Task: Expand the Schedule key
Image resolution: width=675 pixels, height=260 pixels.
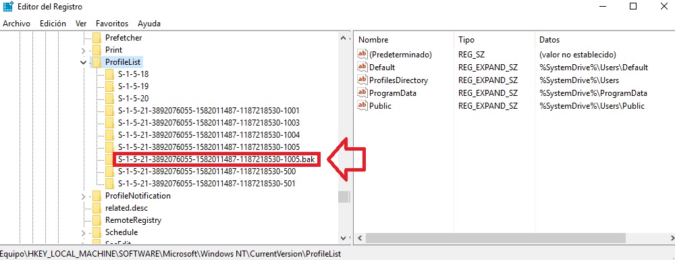Action: click(83, 233)
